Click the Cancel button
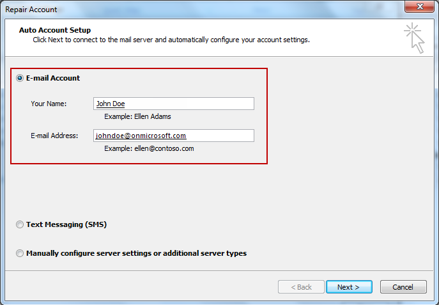The height and width of the screenshot is (305, 439). click(403, 287)
